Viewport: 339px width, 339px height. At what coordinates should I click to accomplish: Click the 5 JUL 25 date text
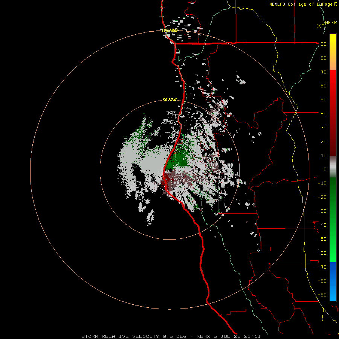pos(227,336)
